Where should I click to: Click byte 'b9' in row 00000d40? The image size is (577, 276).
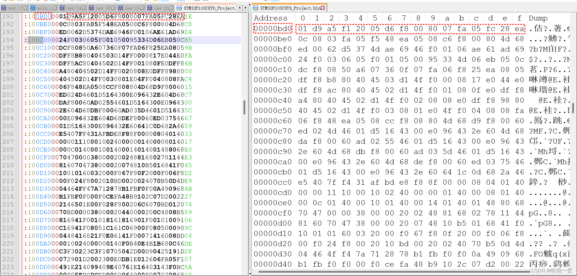click(x=433, y=264)
